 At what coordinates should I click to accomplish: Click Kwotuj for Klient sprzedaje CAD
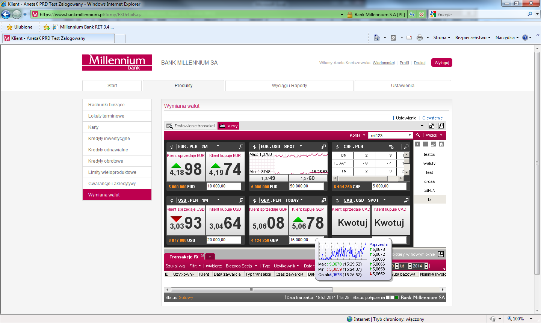point(351,220)
